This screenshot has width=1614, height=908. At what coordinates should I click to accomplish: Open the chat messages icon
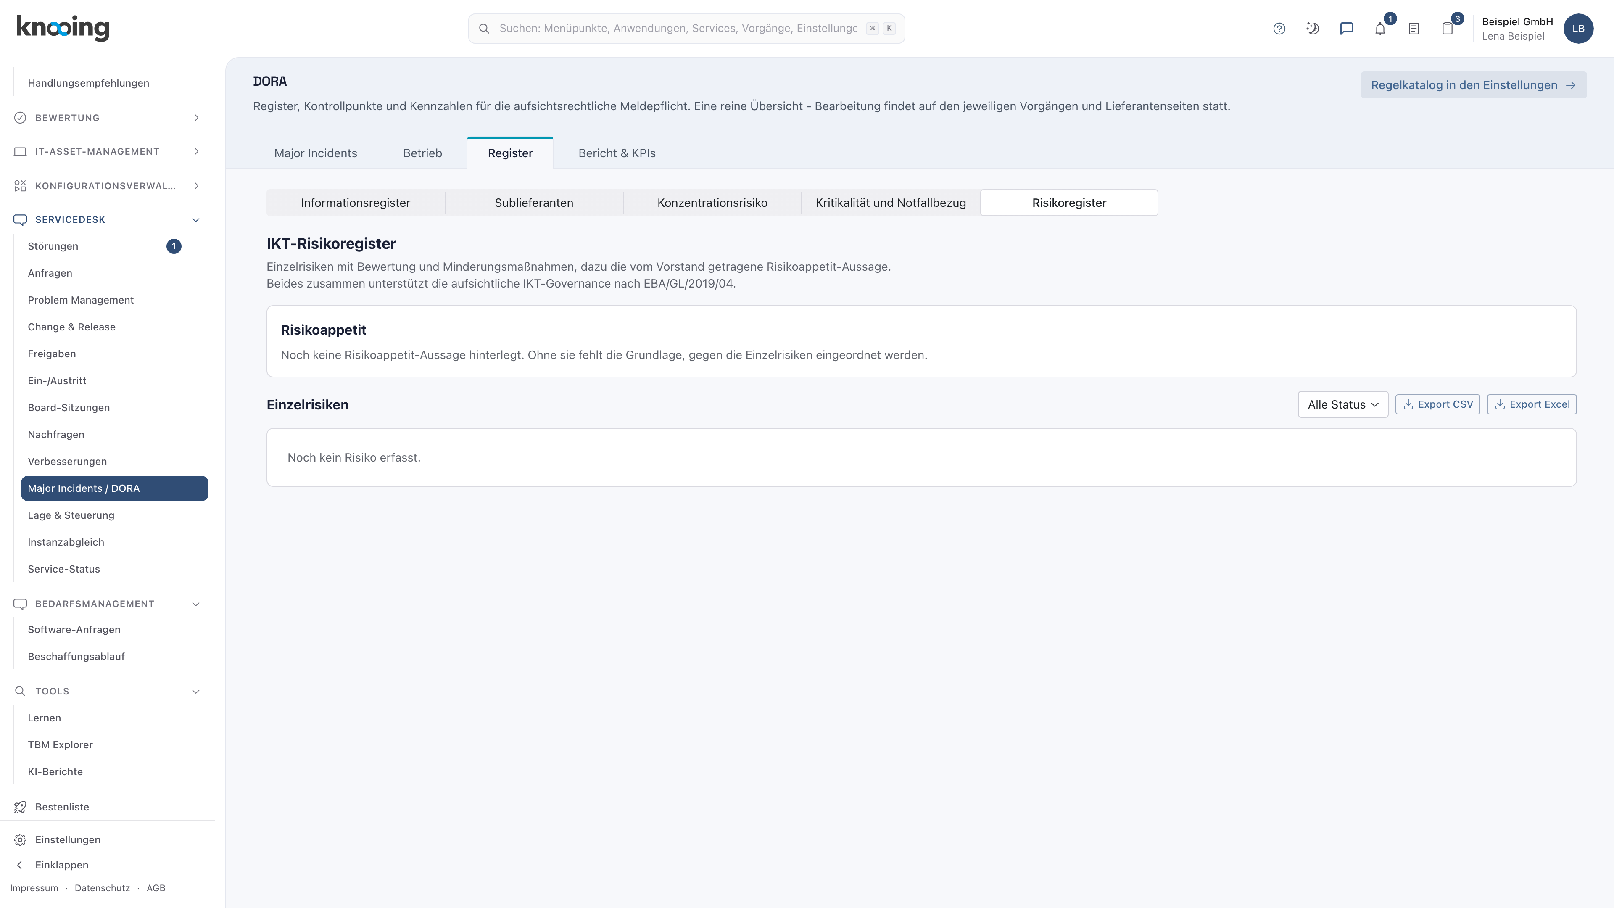[1346, 28]
